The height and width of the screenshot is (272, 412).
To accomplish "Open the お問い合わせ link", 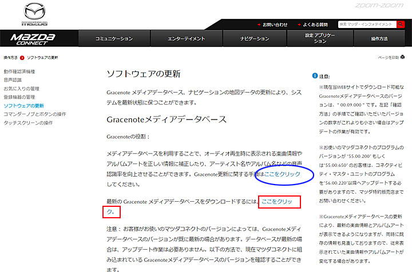I will (x=275, y=25).
